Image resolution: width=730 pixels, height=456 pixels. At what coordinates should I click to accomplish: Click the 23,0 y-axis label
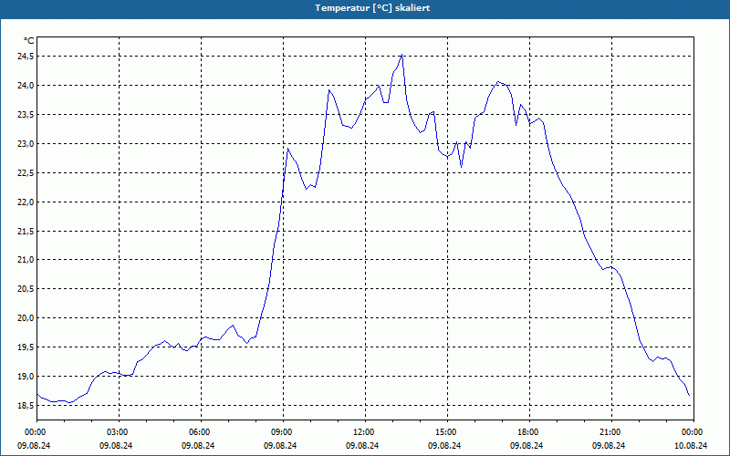tap(26, 144)
